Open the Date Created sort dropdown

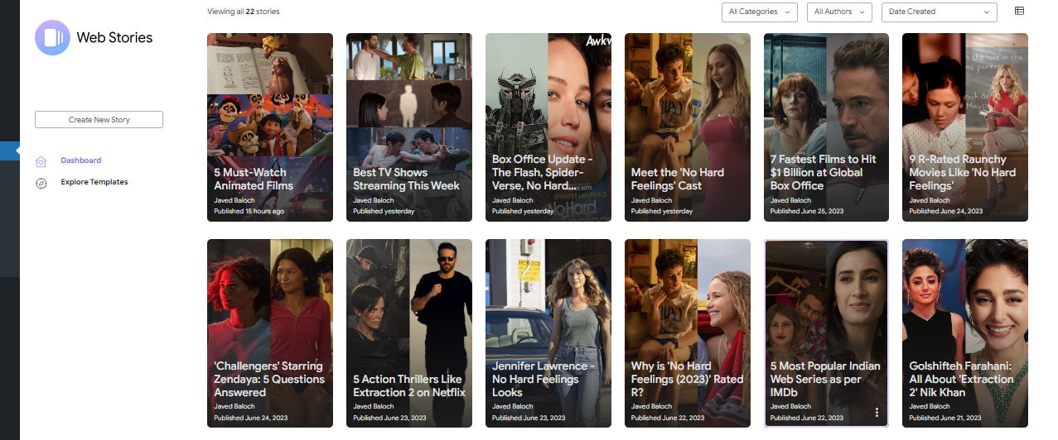point(940,12)
